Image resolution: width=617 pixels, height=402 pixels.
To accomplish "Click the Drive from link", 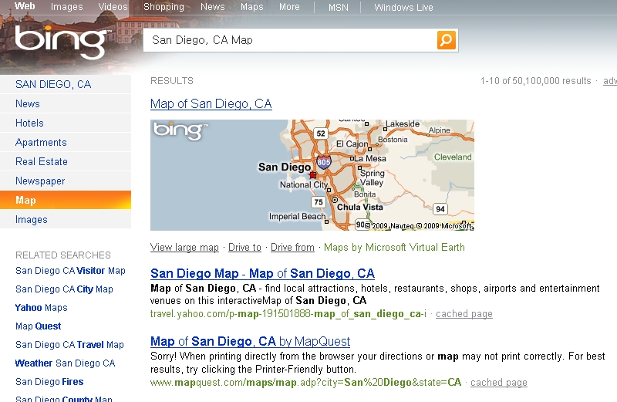I will [292, 247].
